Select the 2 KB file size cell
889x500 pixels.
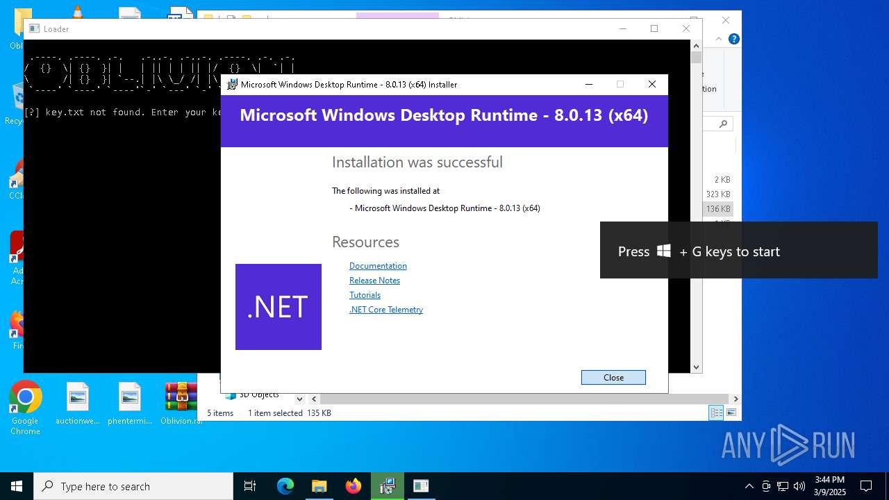point(722,180)
